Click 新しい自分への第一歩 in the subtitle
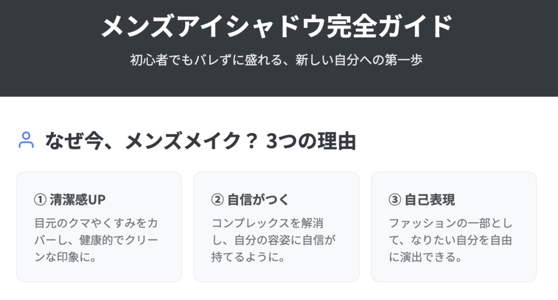This screenshot has width=558, height=300. tap(359, 60)
